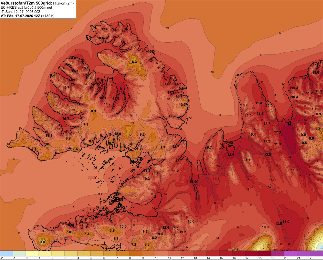Select the pale green -1 to 0 legend swatch

tap(19, 254)
